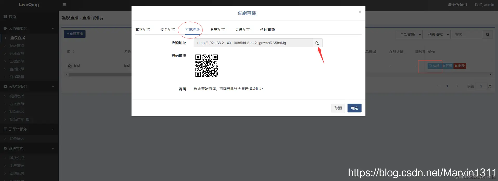Go to previous page arrow

click(437, 86)
